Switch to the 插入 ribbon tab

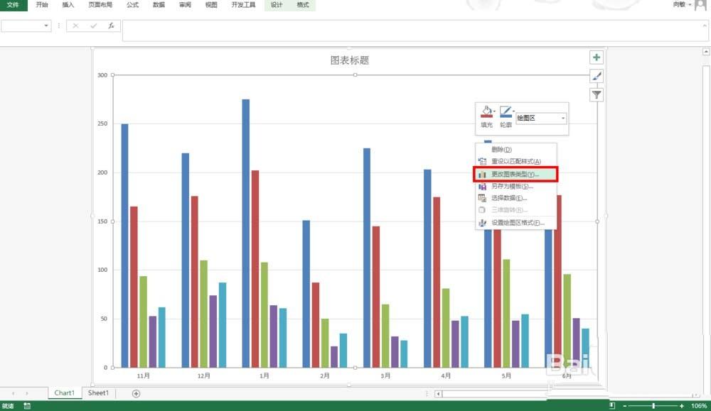pyautogui.click(x=68, y=6)
